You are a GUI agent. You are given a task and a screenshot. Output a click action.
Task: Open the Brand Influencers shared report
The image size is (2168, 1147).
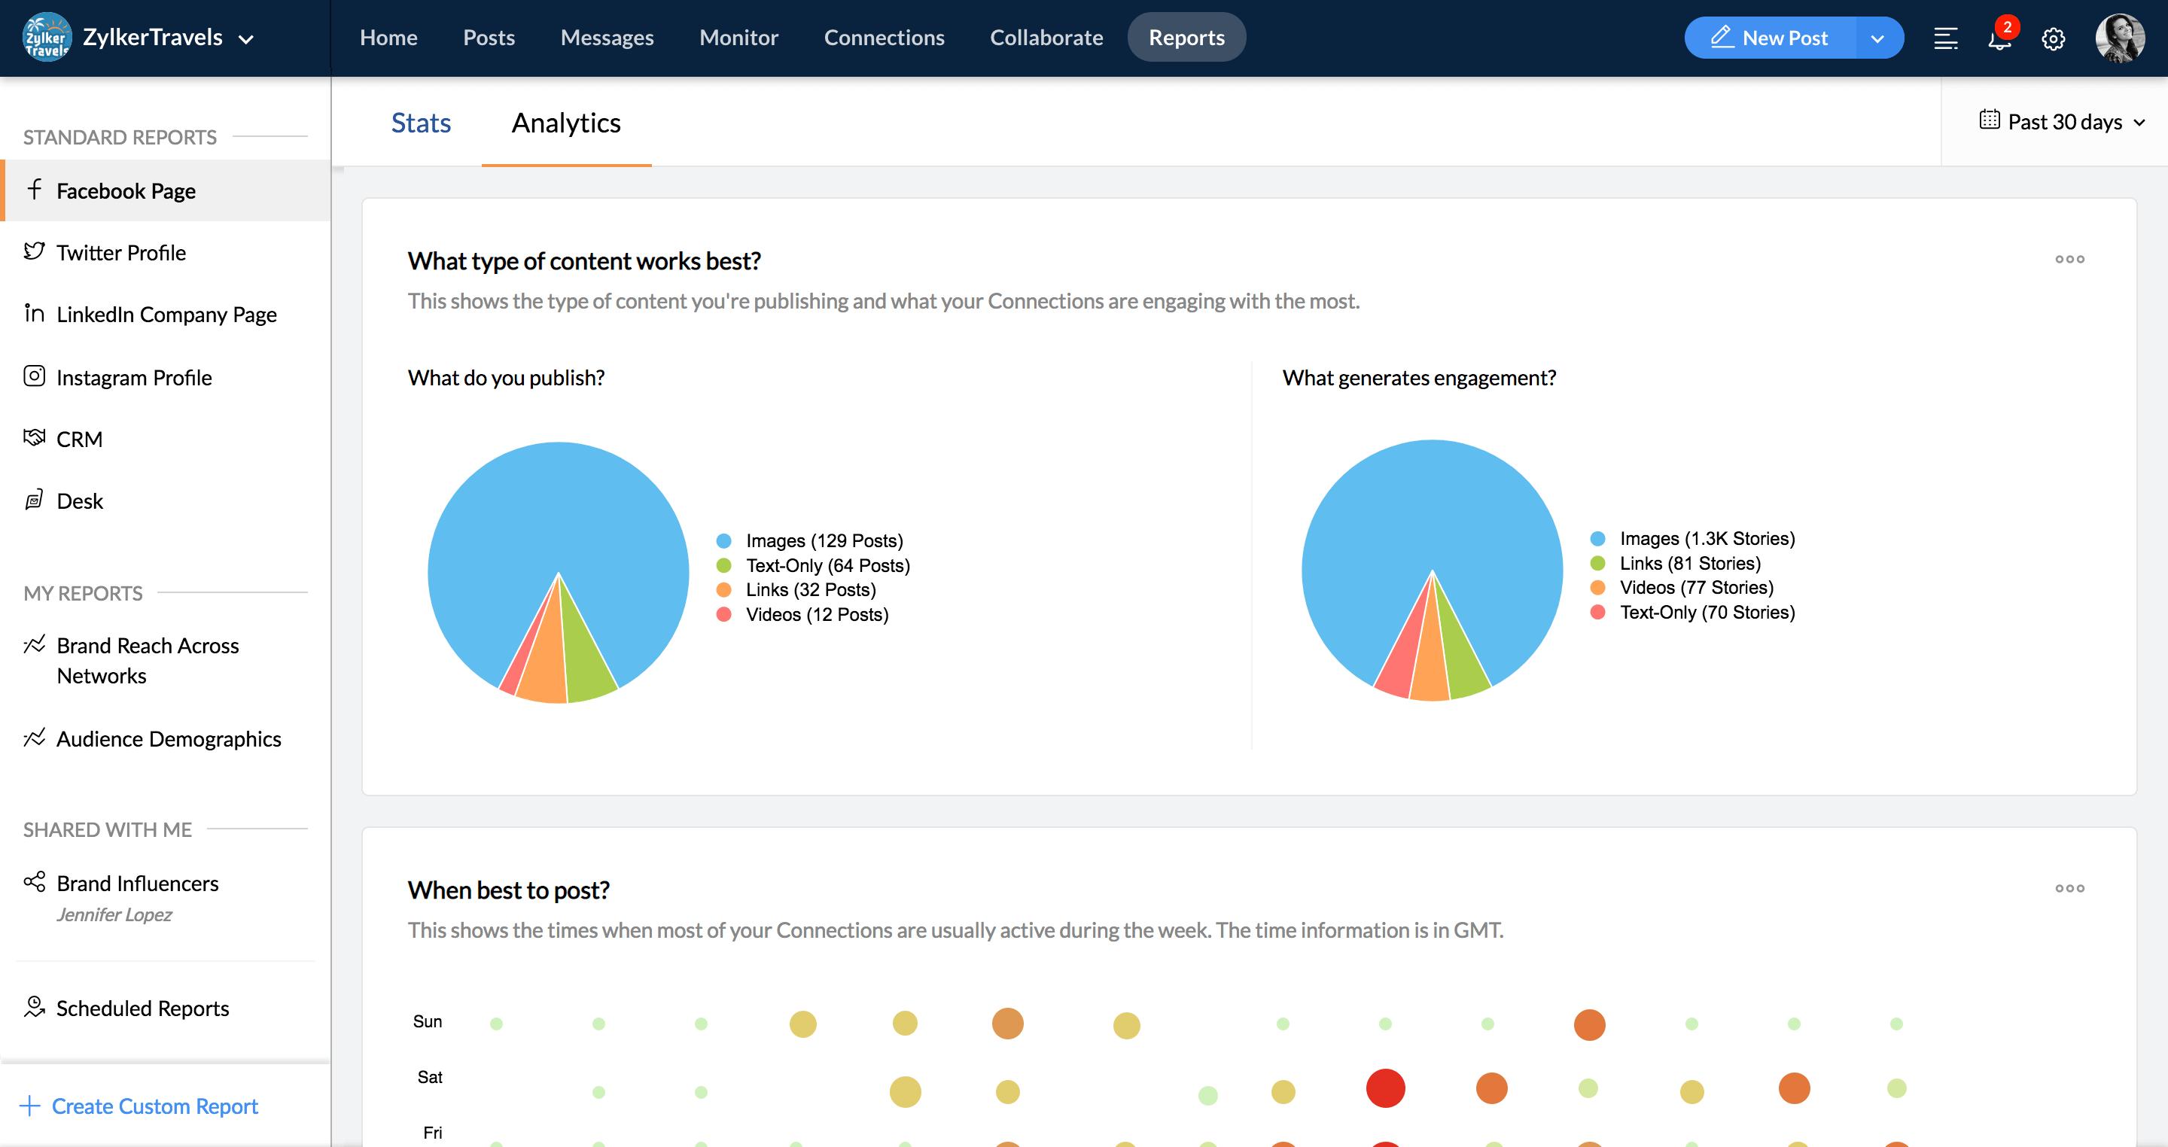click(137, 884)
